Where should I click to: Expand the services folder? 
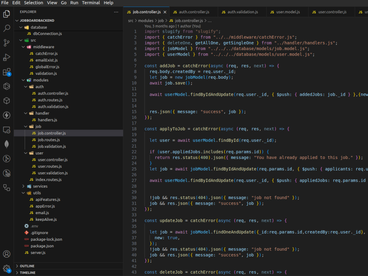23,186
